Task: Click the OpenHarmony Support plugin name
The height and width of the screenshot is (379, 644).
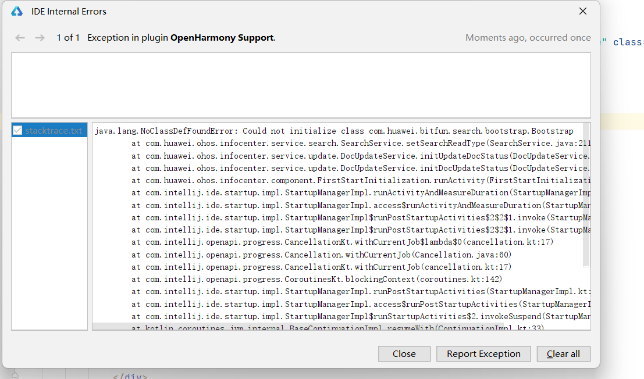Action: 222,38
